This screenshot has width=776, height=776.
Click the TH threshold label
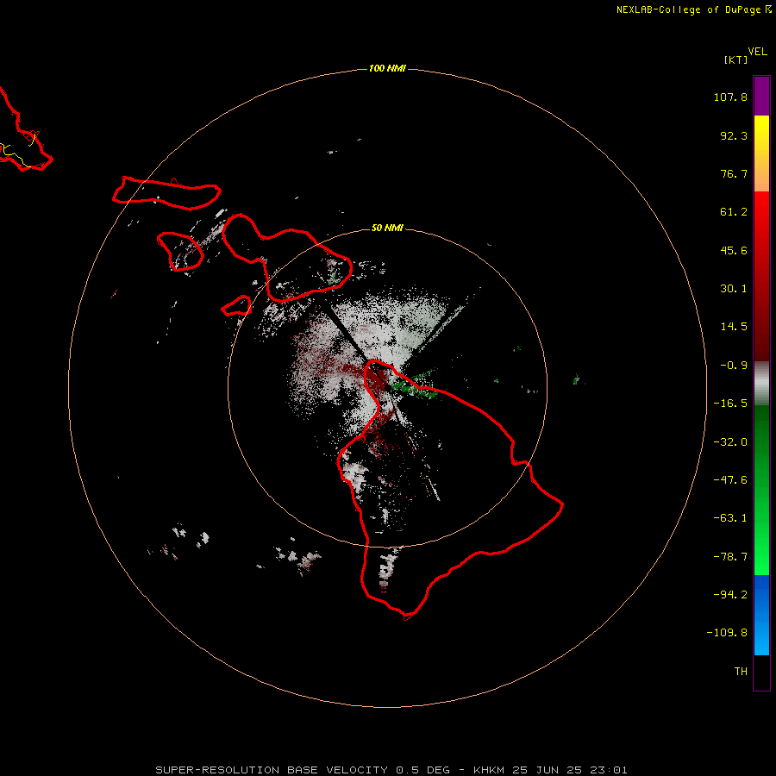point(741,672)
